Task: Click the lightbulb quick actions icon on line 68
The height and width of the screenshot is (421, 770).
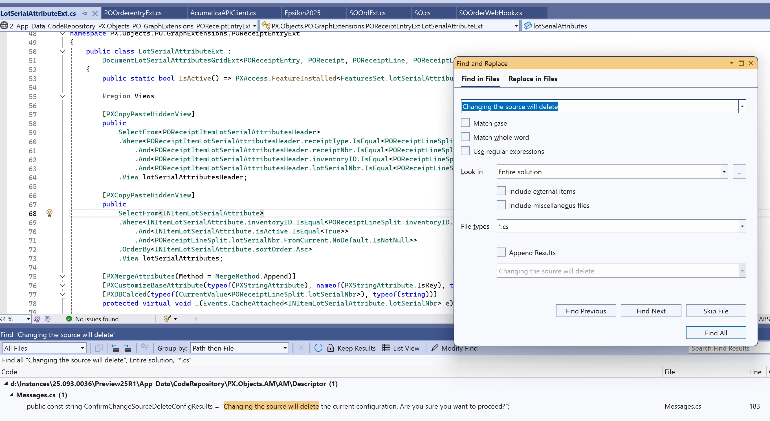Action: click(49, 213)
